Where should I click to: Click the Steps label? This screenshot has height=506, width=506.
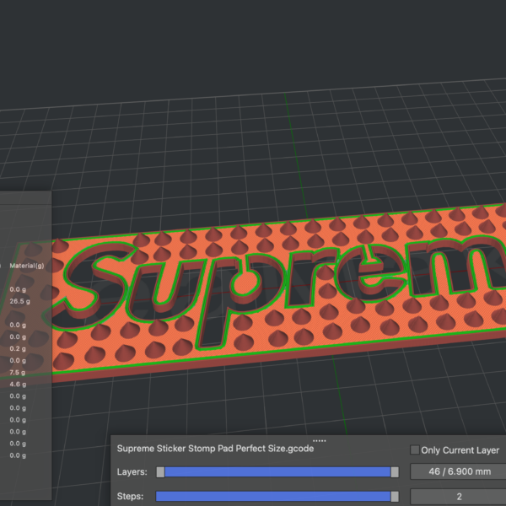point(130,497)
